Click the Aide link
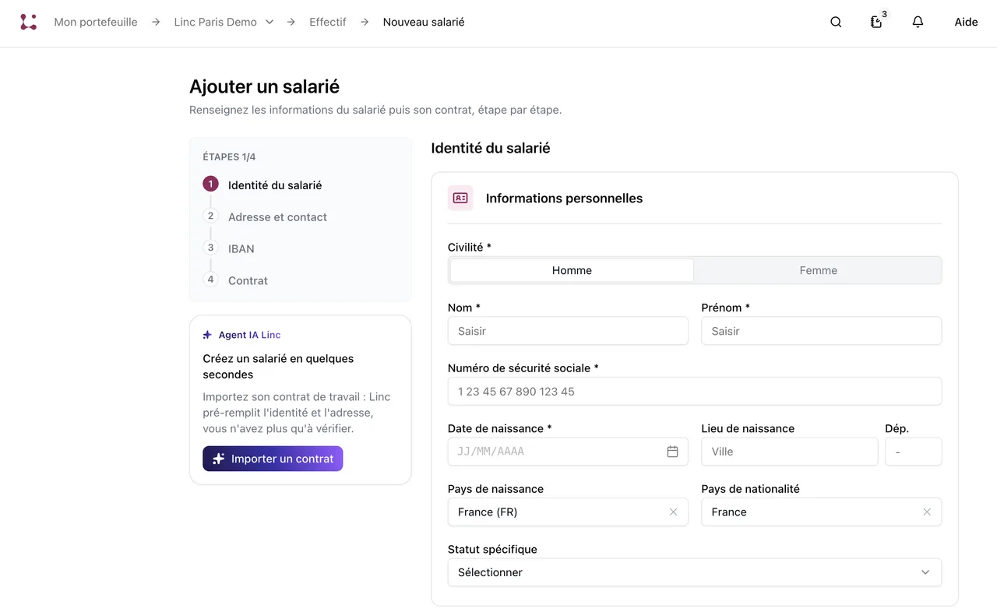 click(966, 22)
